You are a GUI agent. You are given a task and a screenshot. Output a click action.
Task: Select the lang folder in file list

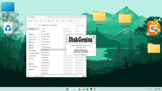pyautogui.click(x=44, y=31)
